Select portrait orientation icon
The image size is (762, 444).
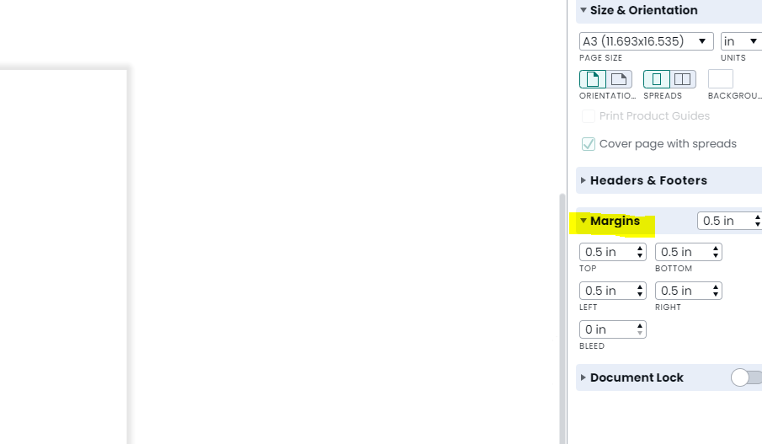[x=593, y=79]
